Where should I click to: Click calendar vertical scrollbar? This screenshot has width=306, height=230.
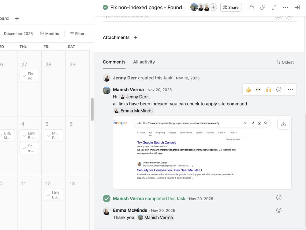click(x=92, y=109)
